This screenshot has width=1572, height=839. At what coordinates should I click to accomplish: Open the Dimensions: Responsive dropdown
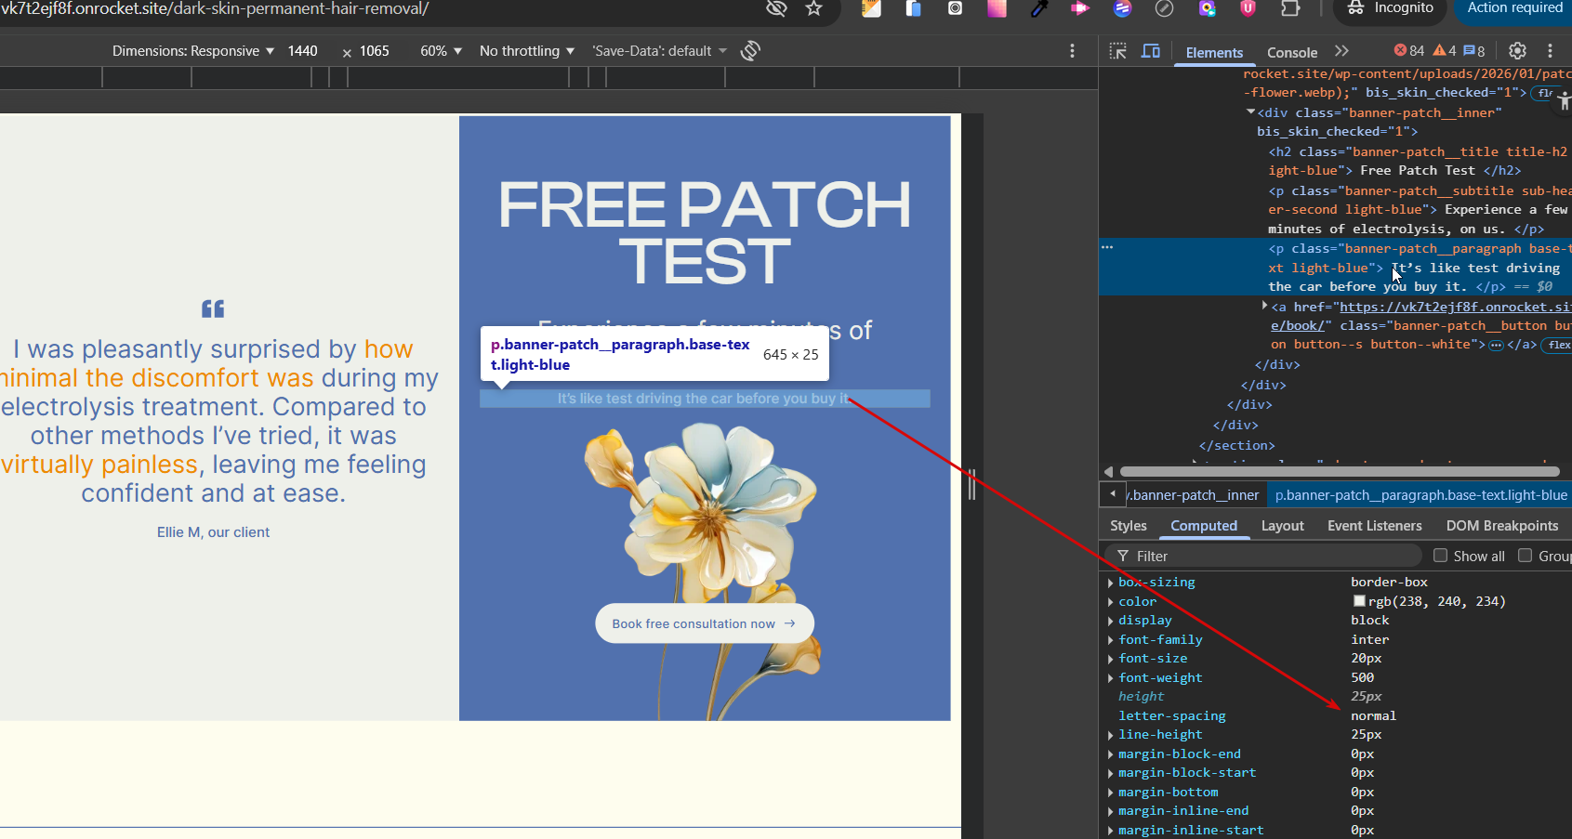coord(192,51)
